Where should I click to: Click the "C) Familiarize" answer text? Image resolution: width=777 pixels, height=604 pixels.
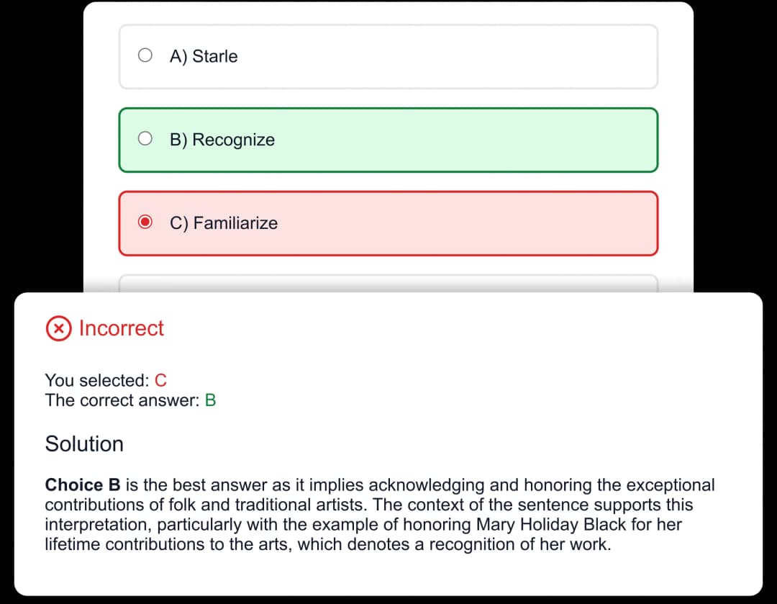point(224,223)
